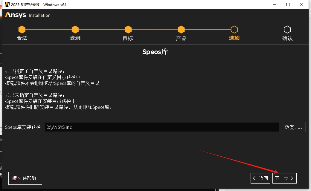The width and height of the screenshot is (311, 191).
Task: Close the installer window
Action: 302,4
